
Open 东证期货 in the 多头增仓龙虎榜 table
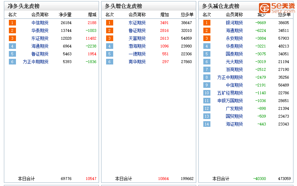[137, 23]
